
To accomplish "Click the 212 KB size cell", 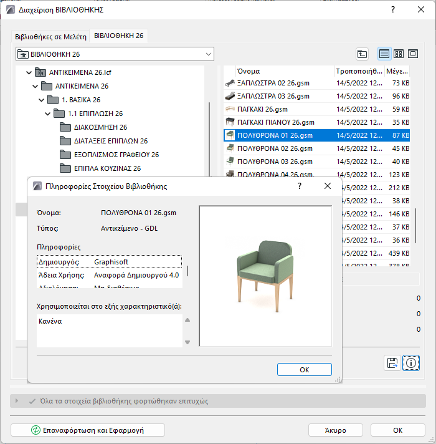I will [399, 188].
